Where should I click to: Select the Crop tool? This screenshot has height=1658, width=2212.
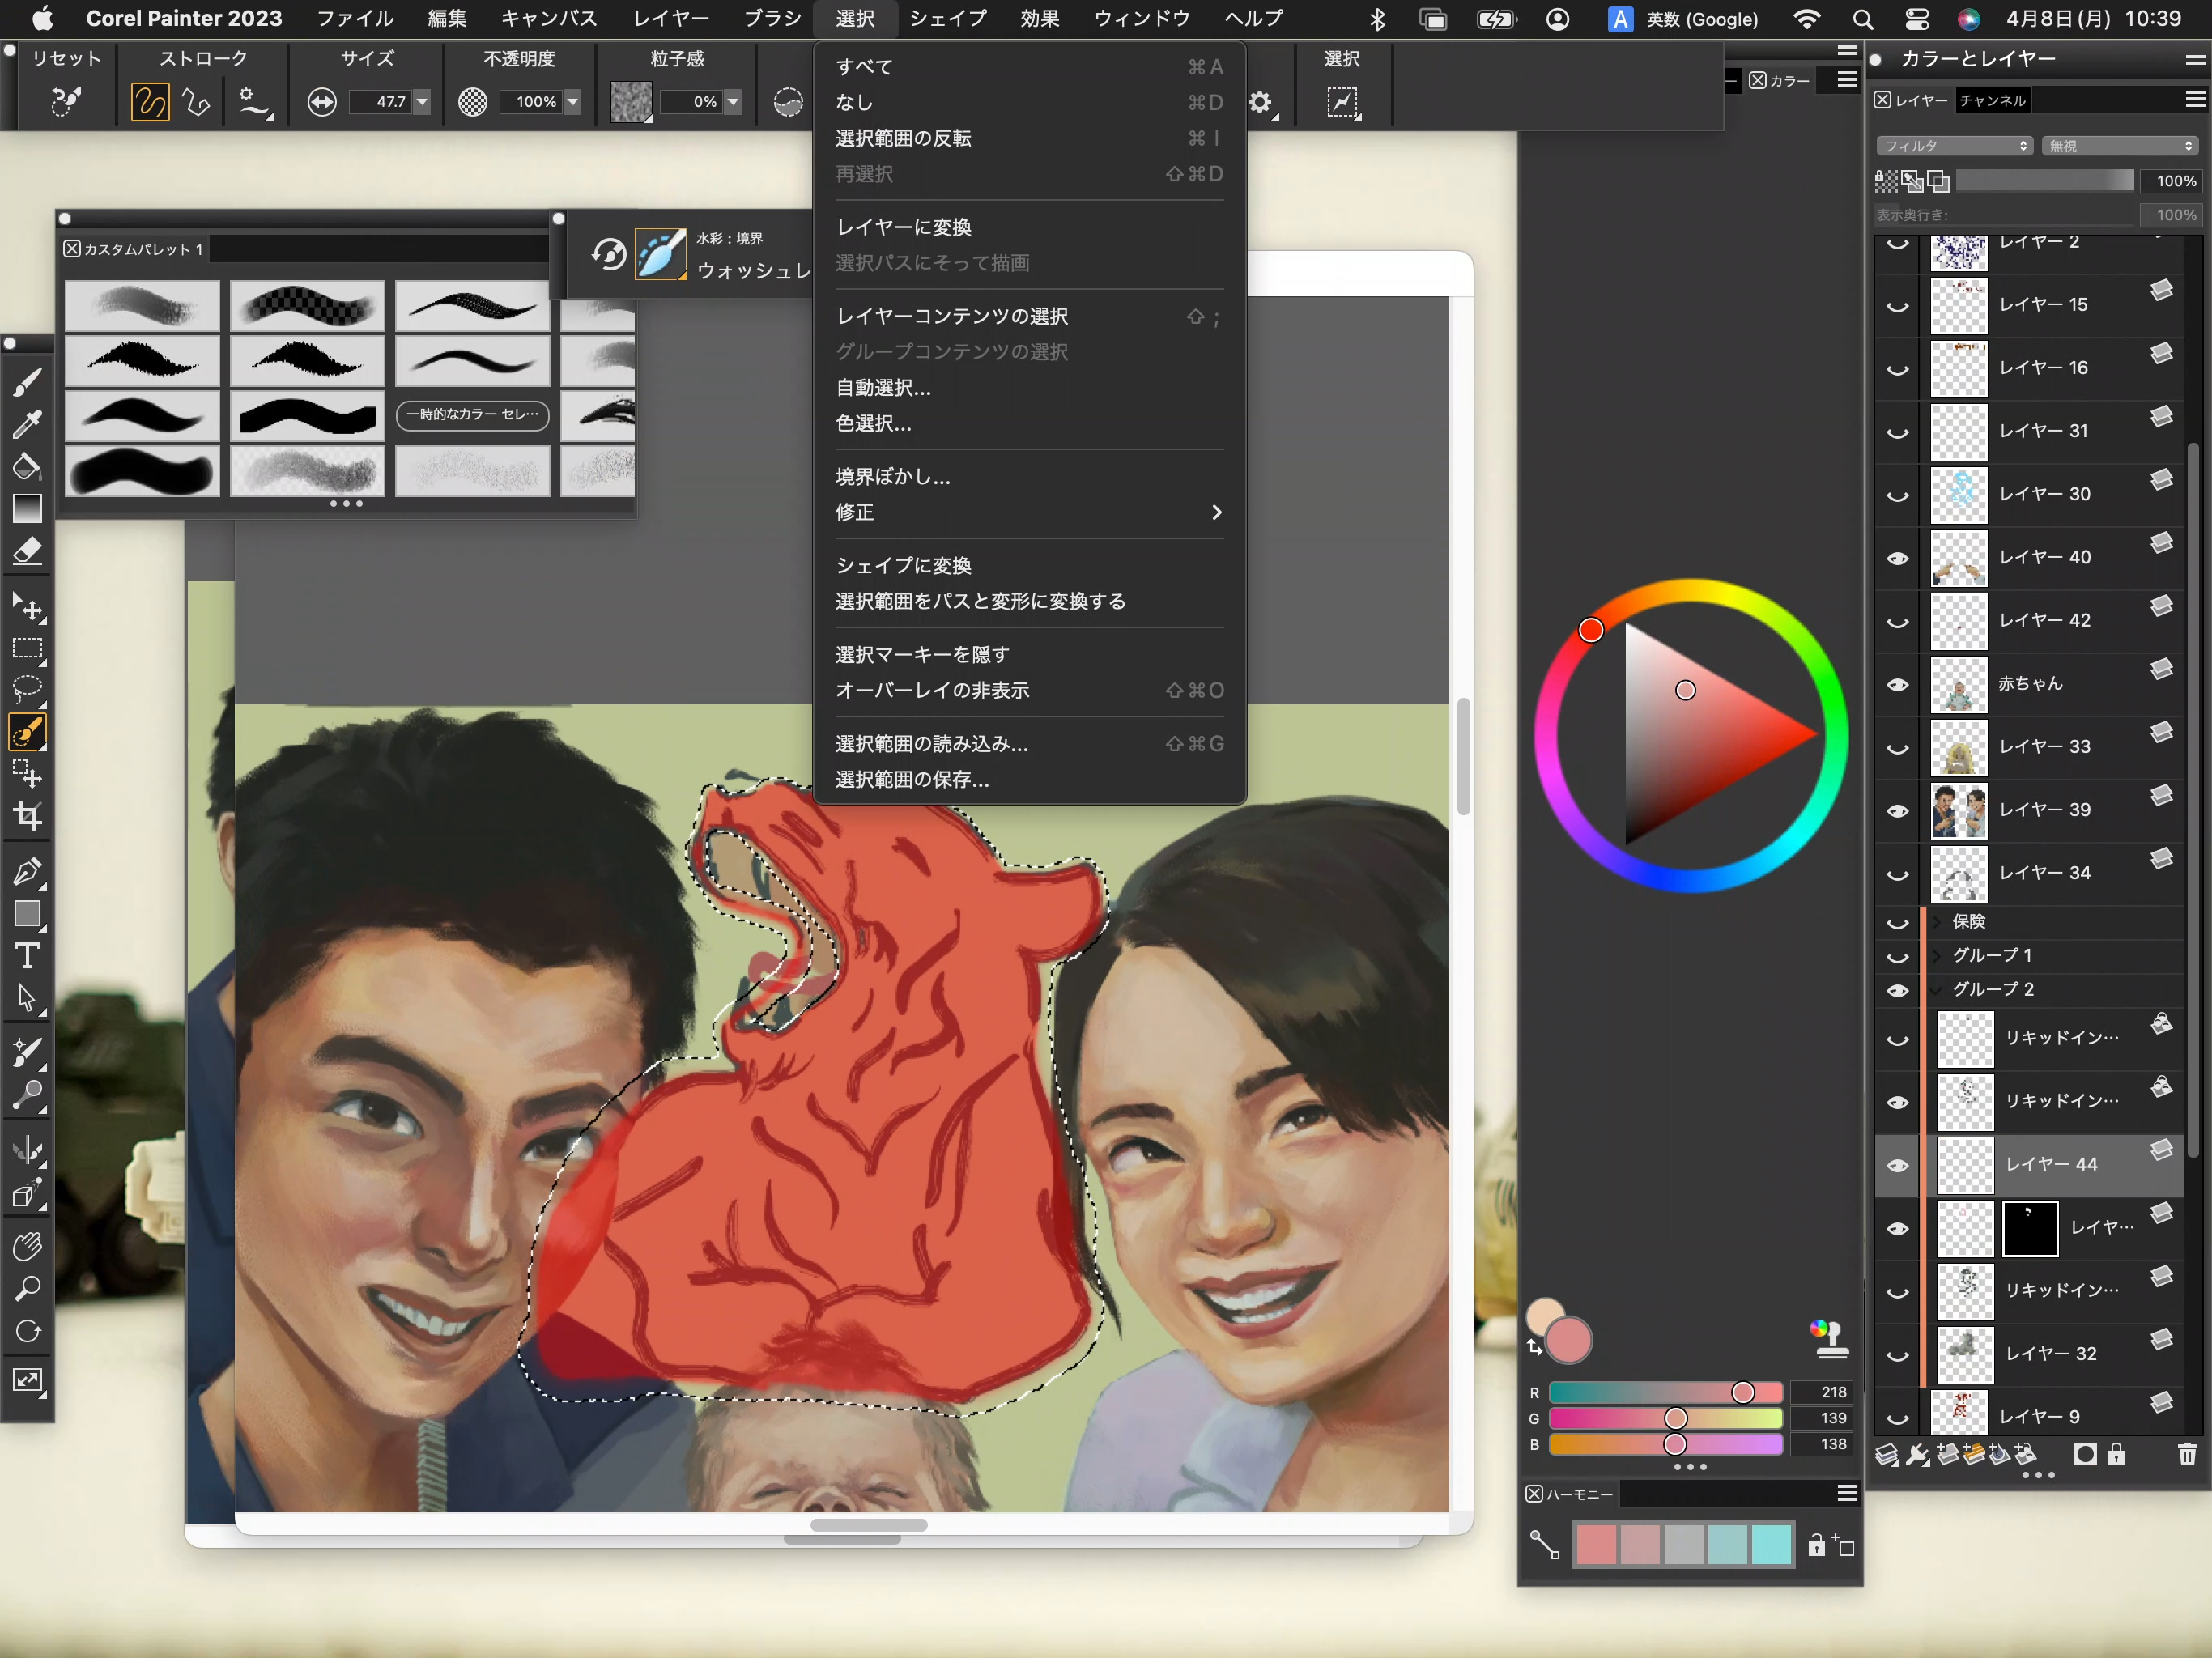27,817
